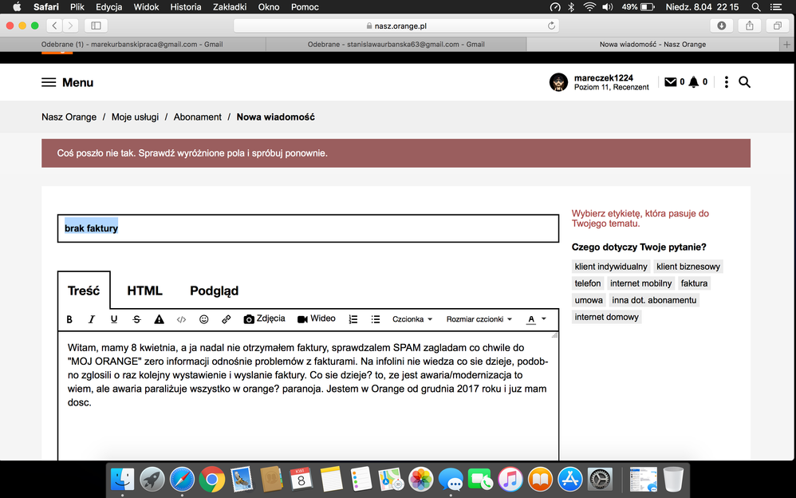Go to Nasz Orange breadcrumb
Screen dimensions: 796x498
pyautogui.click(x=69, y=117)
